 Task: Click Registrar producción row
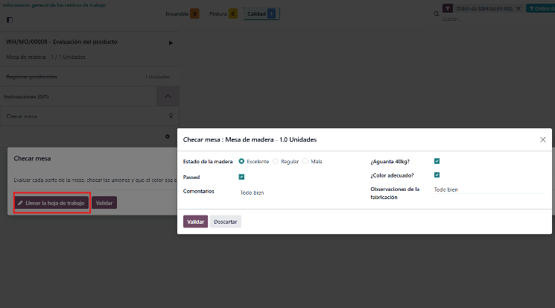click(89, 77)
